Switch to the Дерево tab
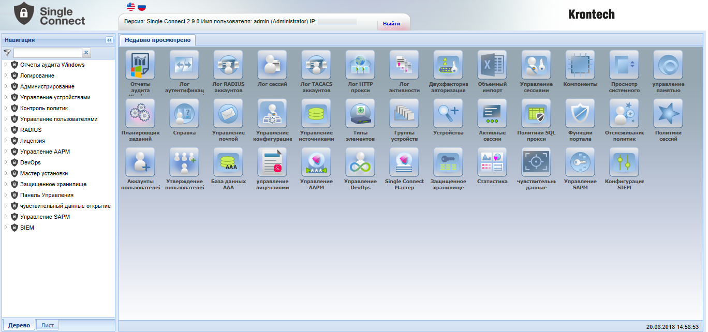The width and height of the screenshot is (708, 332). 19,325
